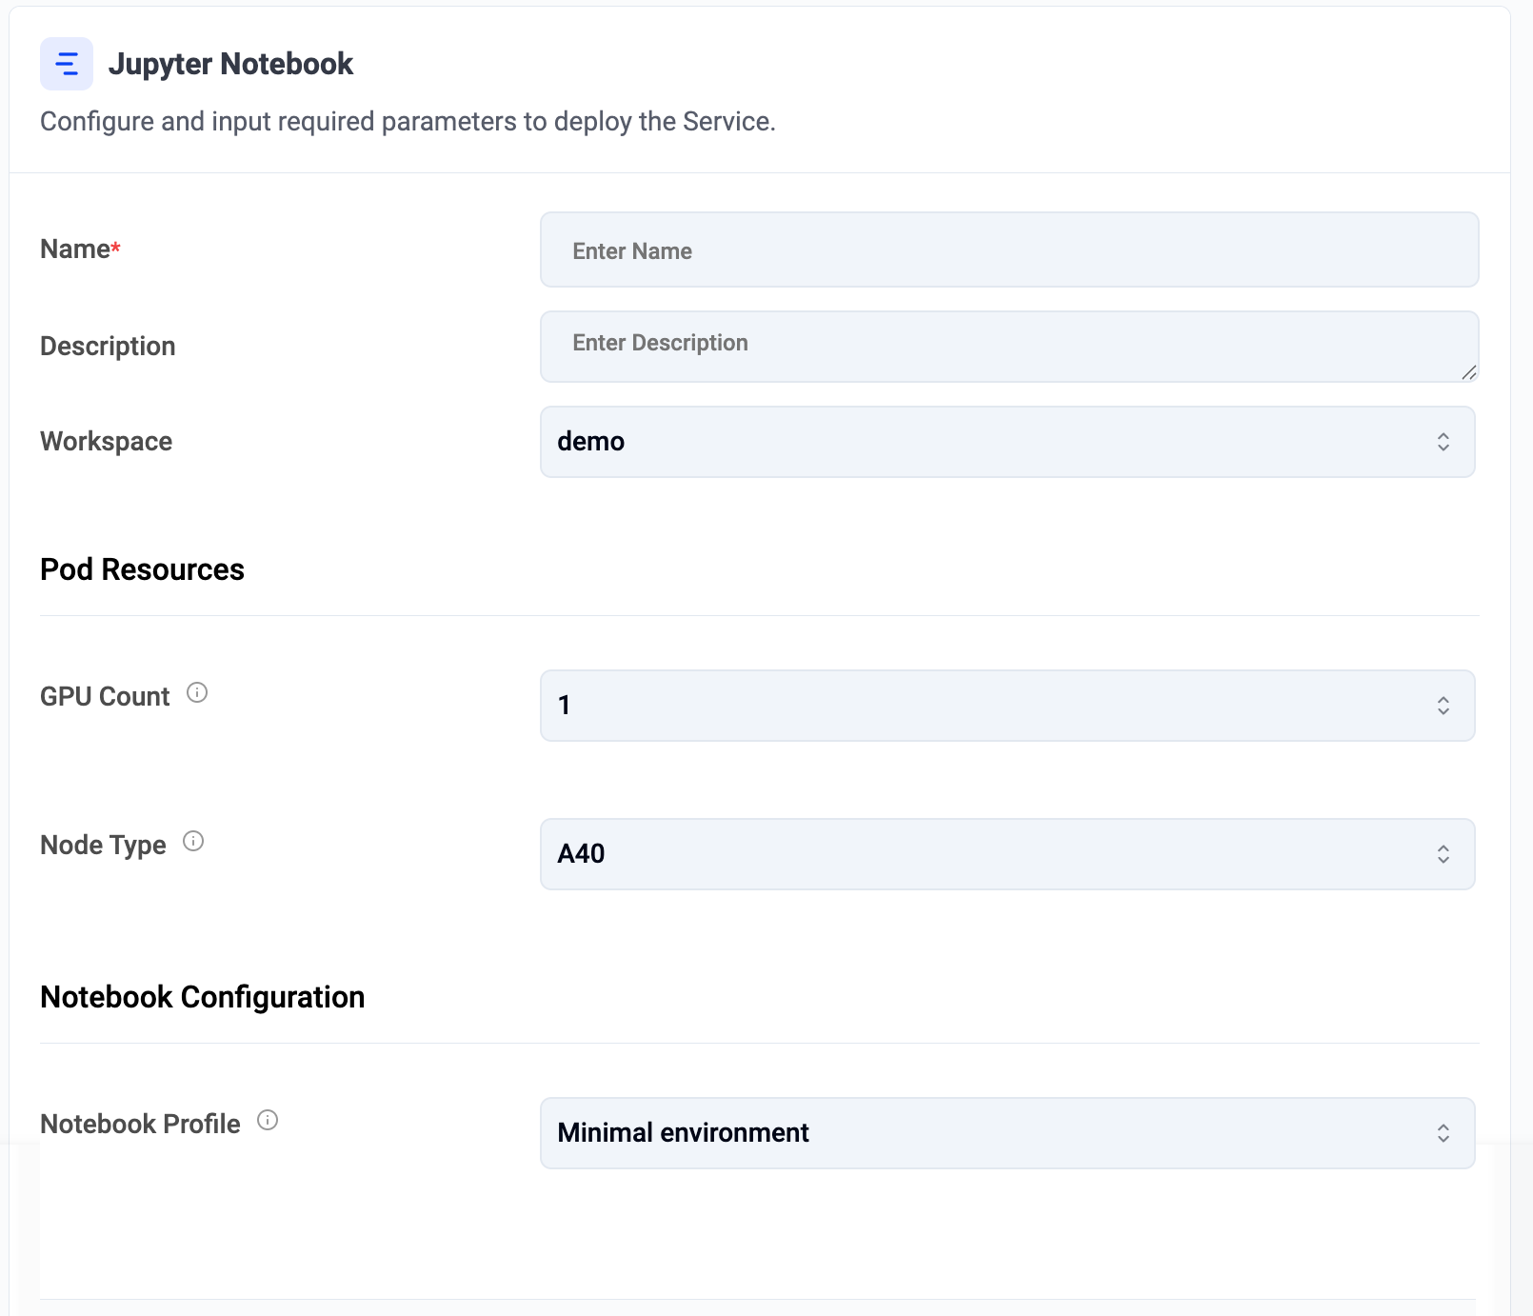
Task: Open the Node Type dropdown showing A40
Action: tap(1007, 854)
